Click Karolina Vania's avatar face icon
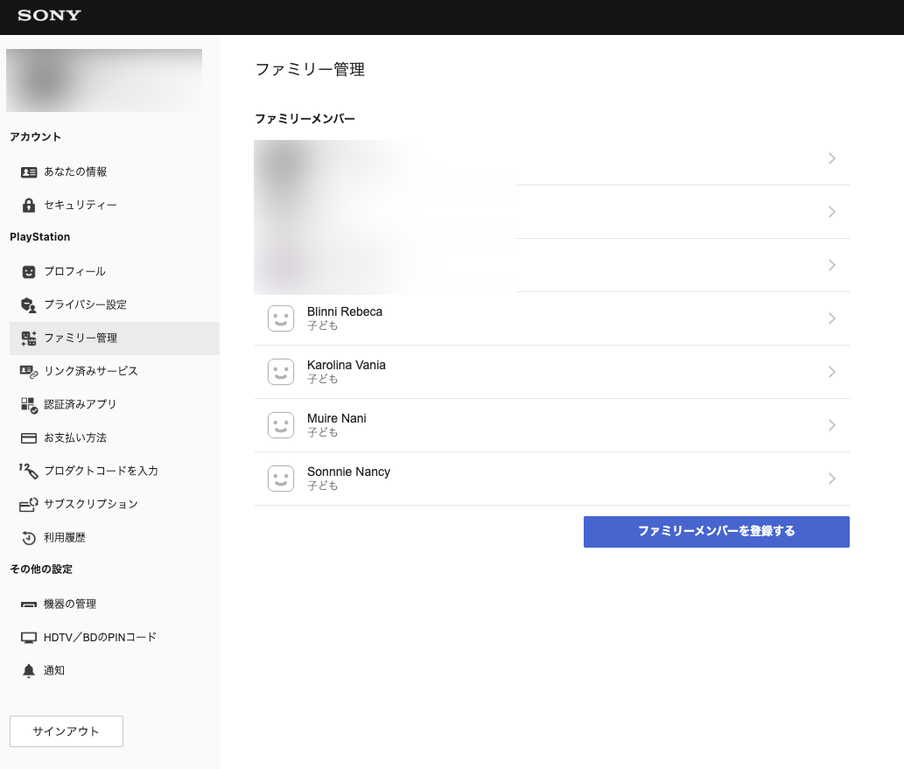The height and width of the screenshot is (769, 904). click(x=281, y=372)
